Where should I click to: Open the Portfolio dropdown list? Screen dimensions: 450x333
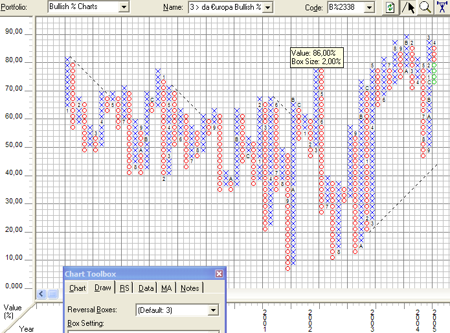[123, 7]
